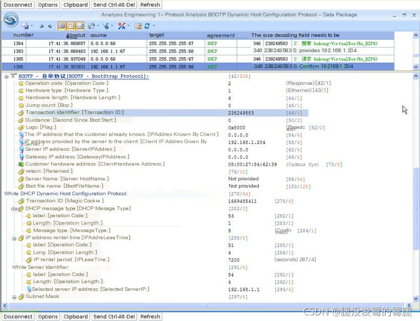Click the packet list scroll-down arrow

click(x=416, y=67)
